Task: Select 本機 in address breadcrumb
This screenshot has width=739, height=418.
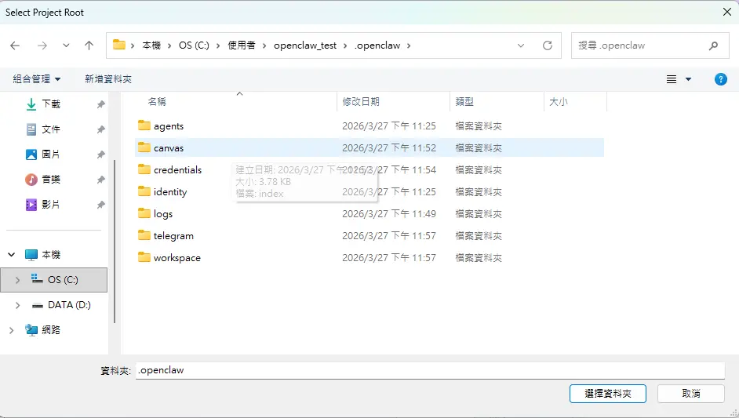Action: [x=151, y=45]
